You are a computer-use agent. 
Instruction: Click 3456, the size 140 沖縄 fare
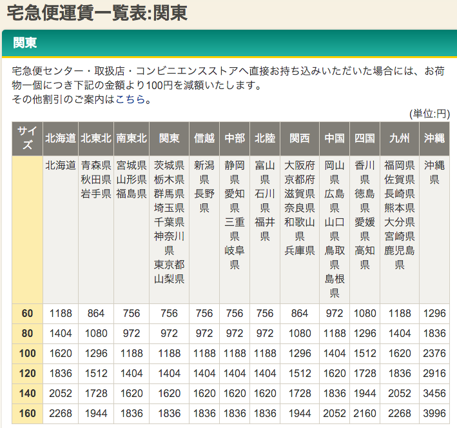(x=434, y=394)
